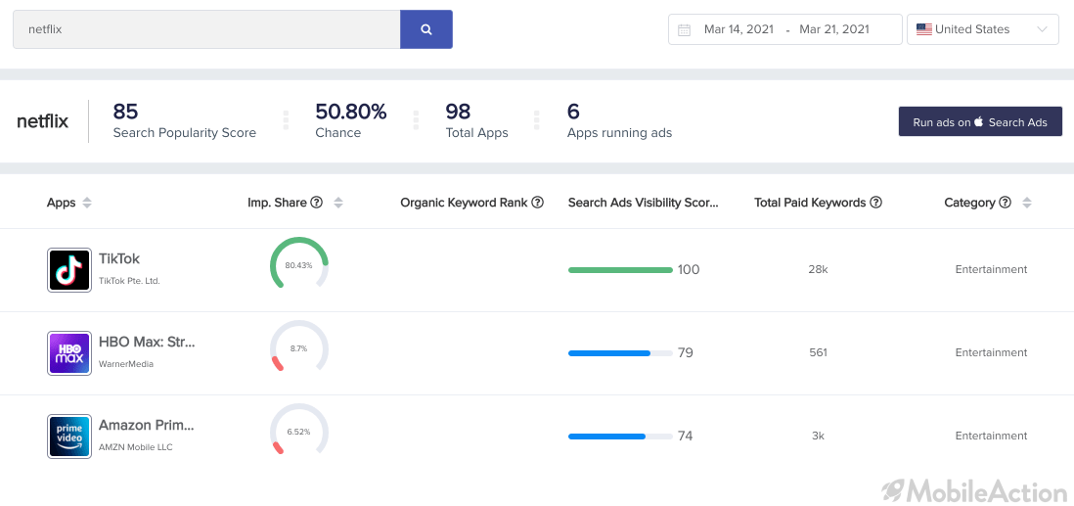The width and height of the screenshot is (1074, 506).
Task: Click Amazon Prime's visibility score number 74
Action: click(x=685, y=437)
